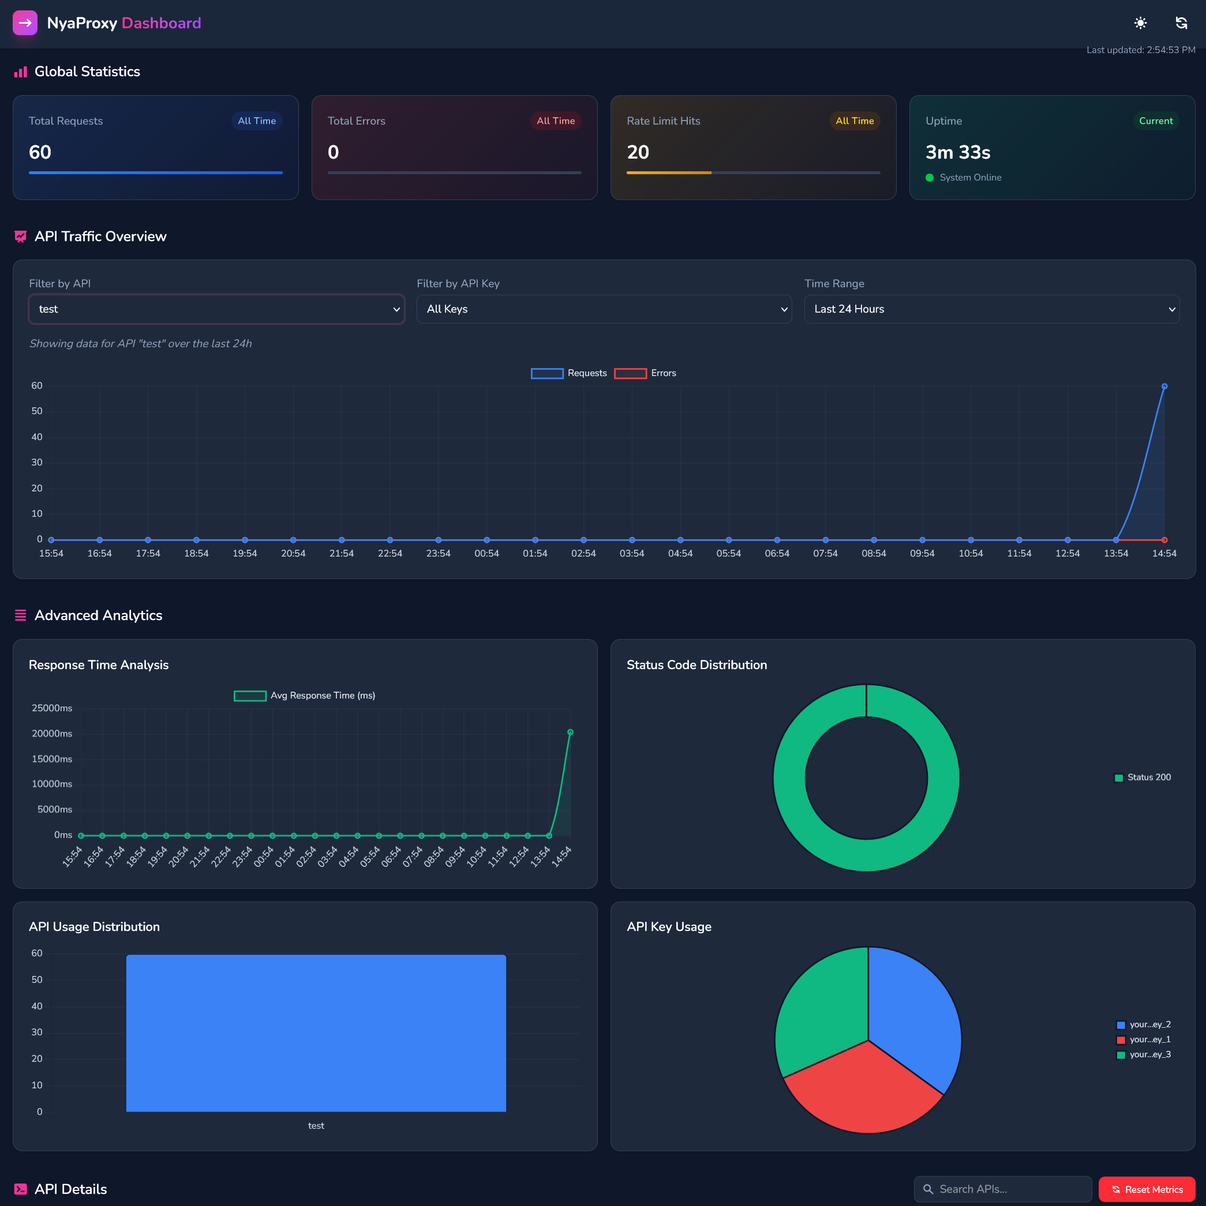Open the Filter by API dropdown
1206x1206 pixels.
(x=216, y=309)
